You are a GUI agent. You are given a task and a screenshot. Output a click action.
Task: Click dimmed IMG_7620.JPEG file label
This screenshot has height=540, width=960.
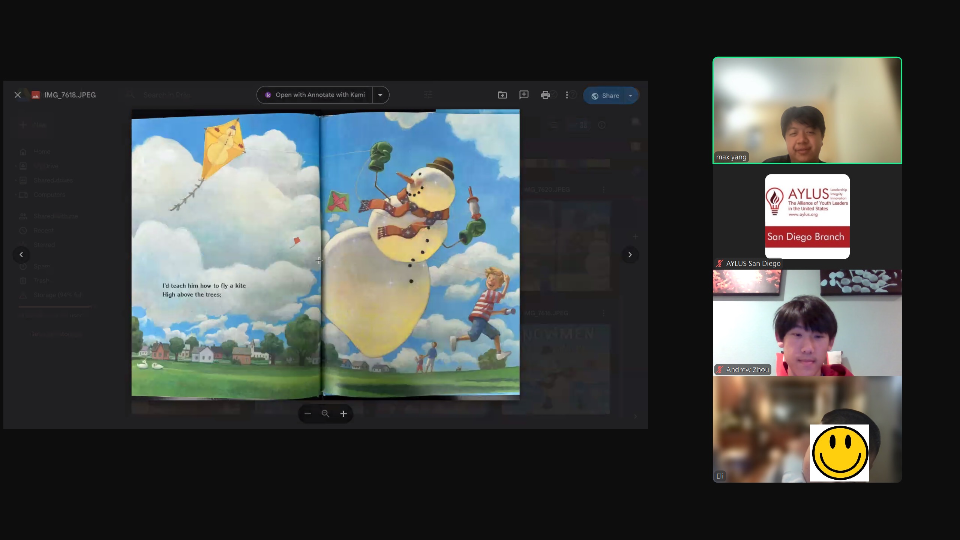click(547, 189)
